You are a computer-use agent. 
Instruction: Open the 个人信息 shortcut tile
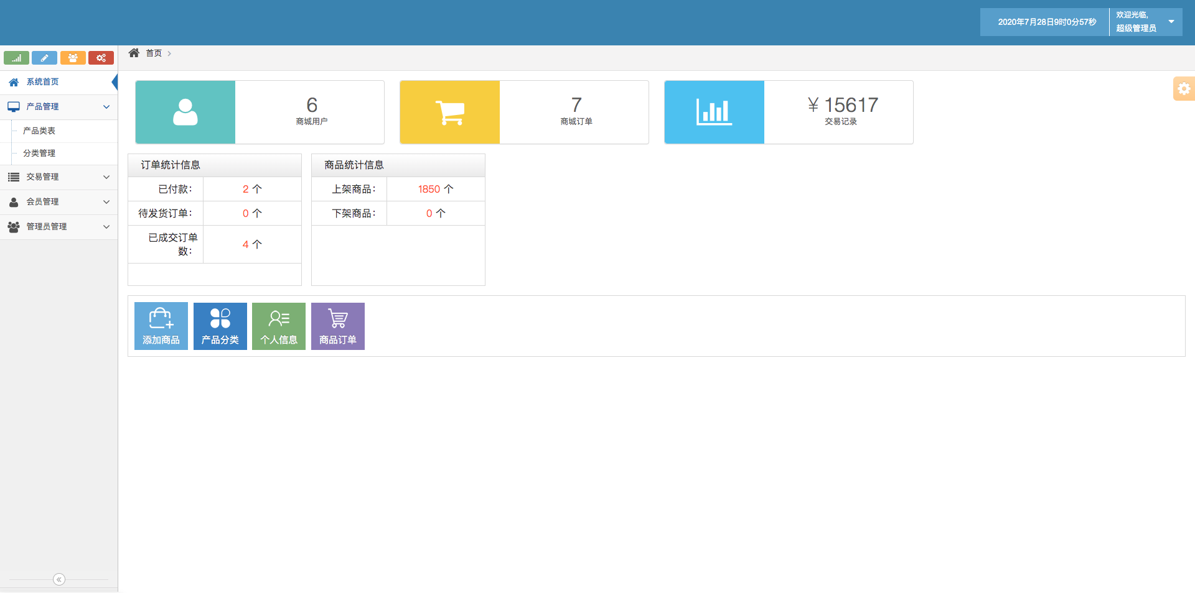click(x=279, y=326)
